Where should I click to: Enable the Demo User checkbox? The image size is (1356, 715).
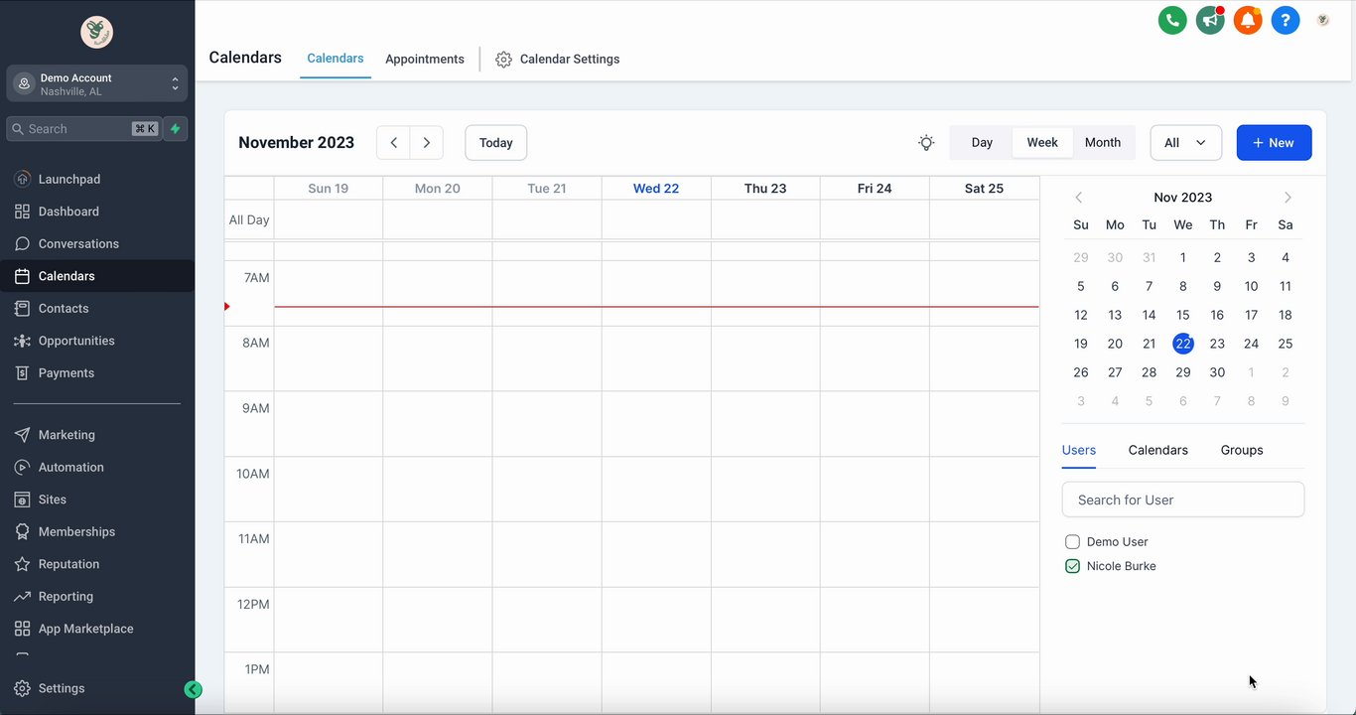(x=1072, y=542)
